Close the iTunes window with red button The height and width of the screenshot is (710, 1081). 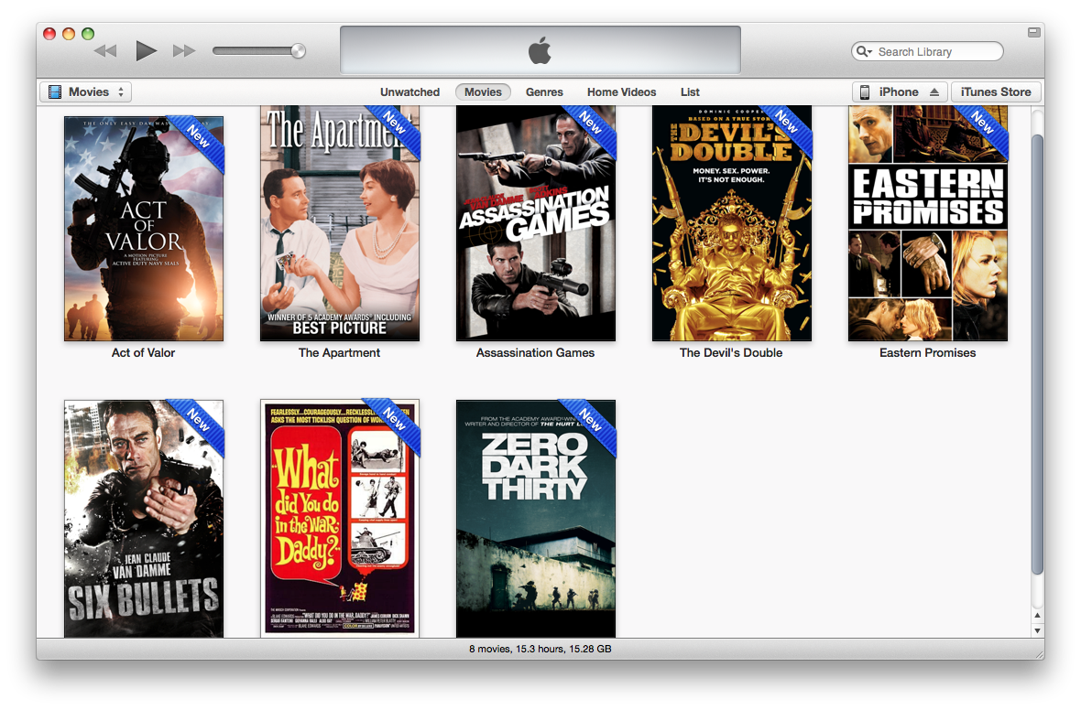49,34
